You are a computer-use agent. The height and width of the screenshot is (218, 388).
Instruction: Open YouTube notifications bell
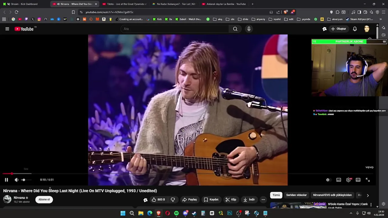click(x=355, y=29)
